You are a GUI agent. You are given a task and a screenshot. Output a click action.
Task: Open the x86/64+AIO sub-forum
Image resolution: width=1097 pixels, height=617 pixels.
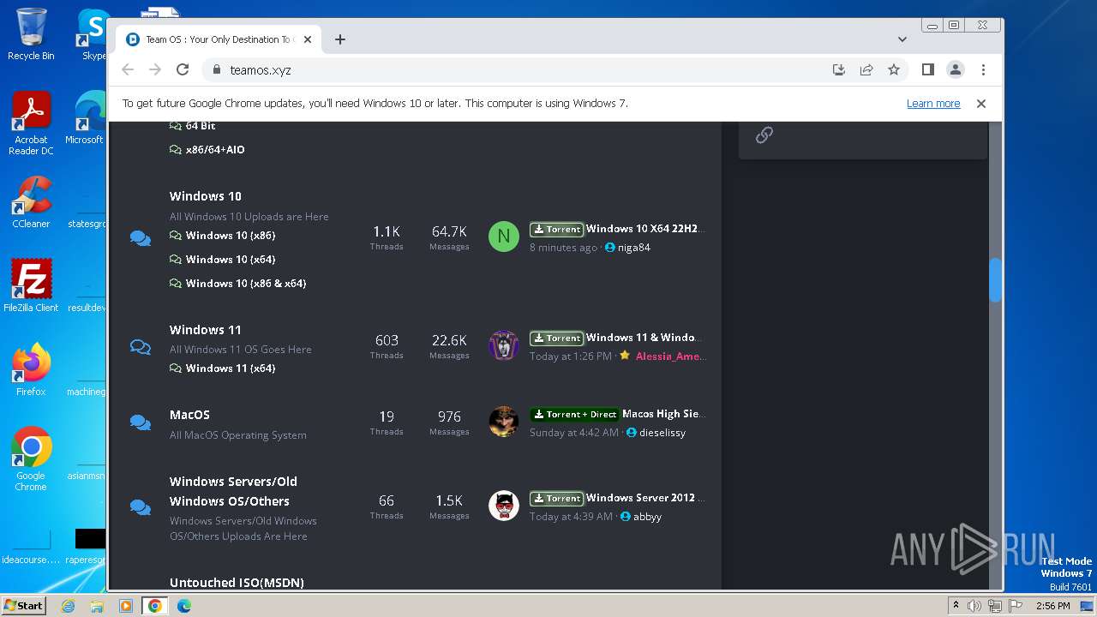215,149
